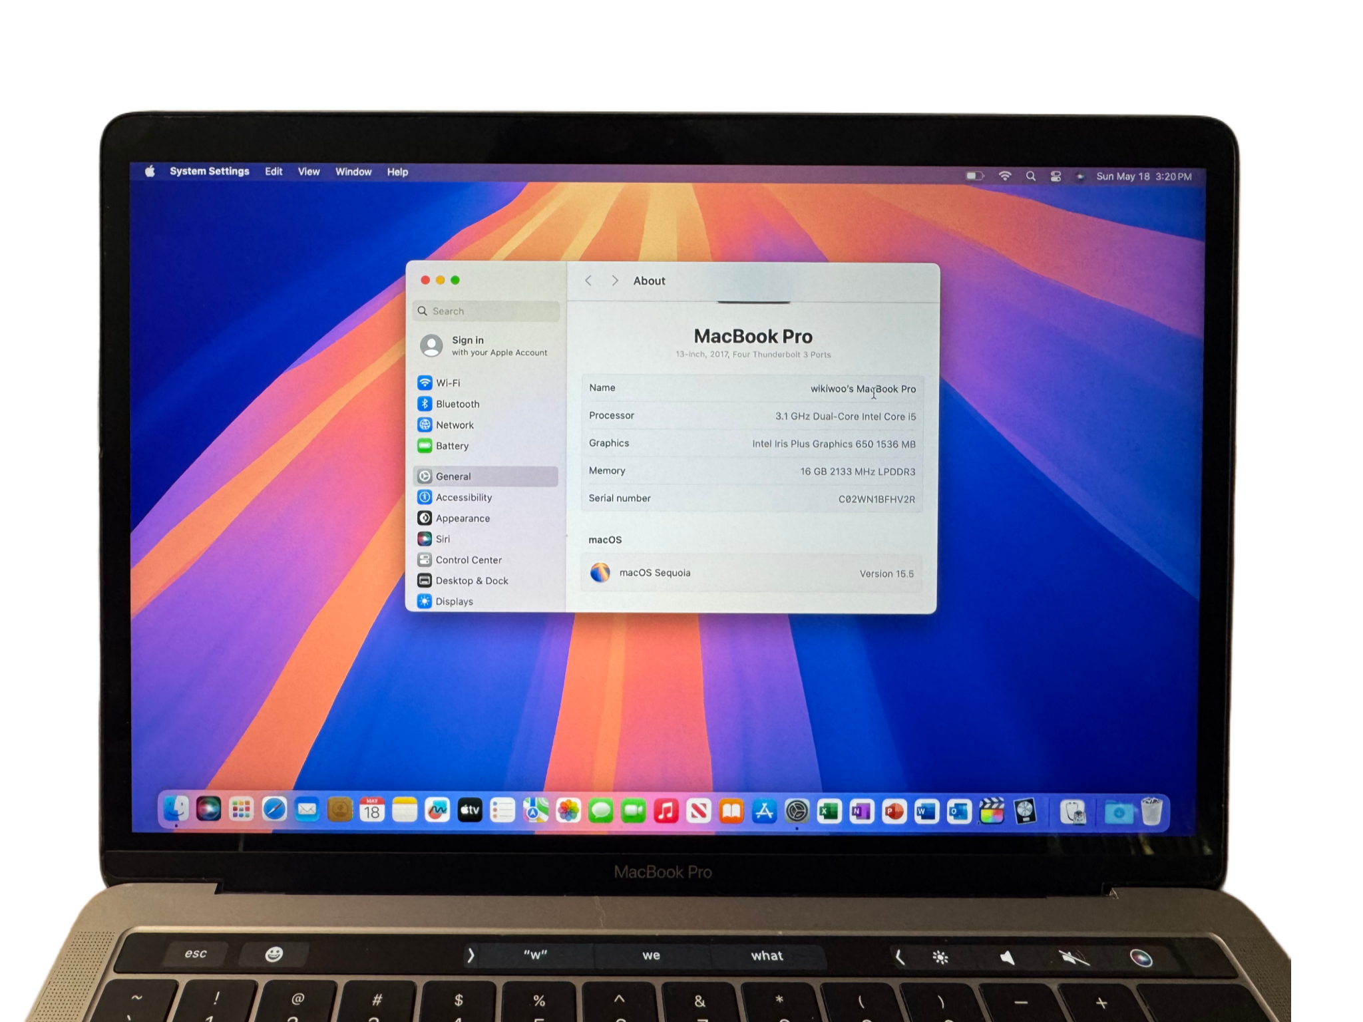Open the System Settings menu

click(209, 171)
